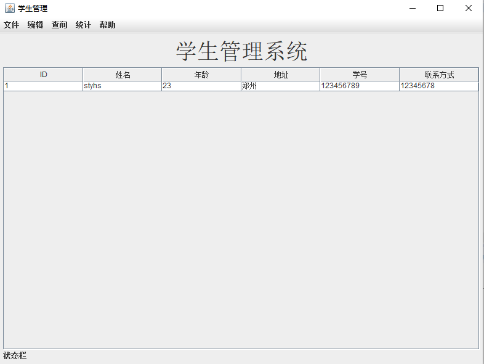Open the 帮助 menu
This screenshot has height=364, width=484.
click(x=107, y=25)
